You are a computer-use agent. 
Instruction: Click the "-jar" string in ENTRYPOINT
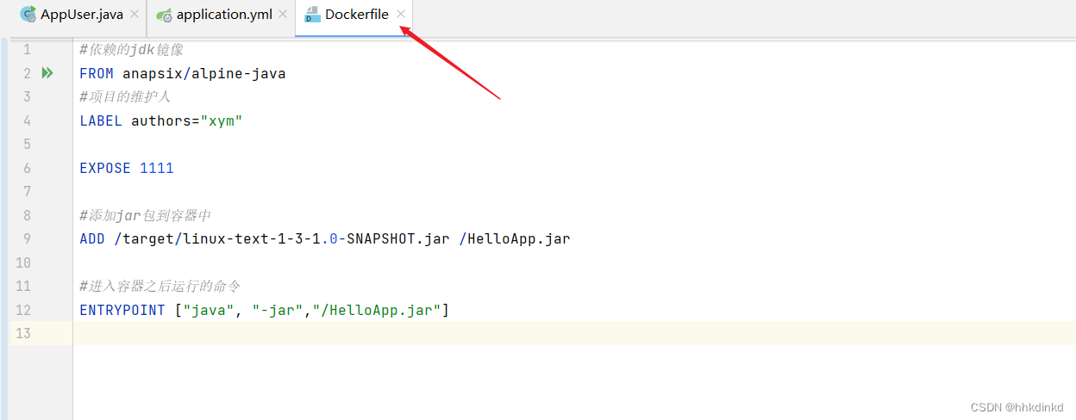click(278, 310)
